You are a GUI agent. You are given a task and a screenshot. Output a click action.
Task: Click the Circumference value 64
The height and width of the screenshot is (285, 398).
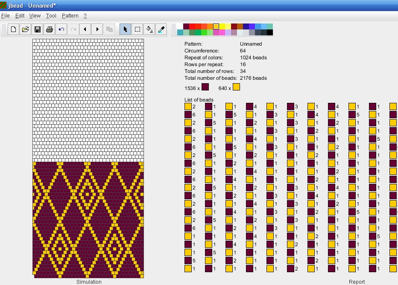pyautogui.click(x=243, y=51)
